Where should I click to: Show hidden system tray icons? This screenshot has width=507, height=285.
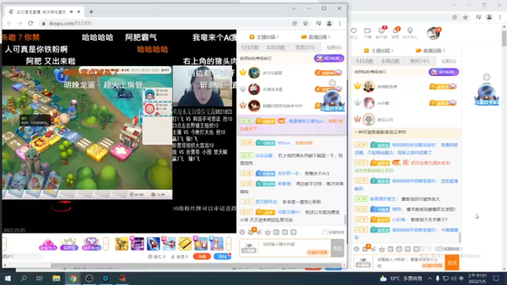coord(430,278)
